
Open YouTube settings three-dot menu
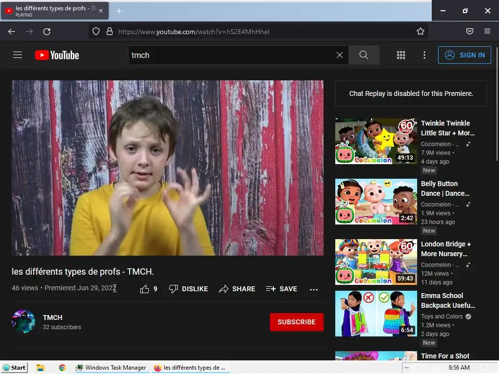[424, 55]
